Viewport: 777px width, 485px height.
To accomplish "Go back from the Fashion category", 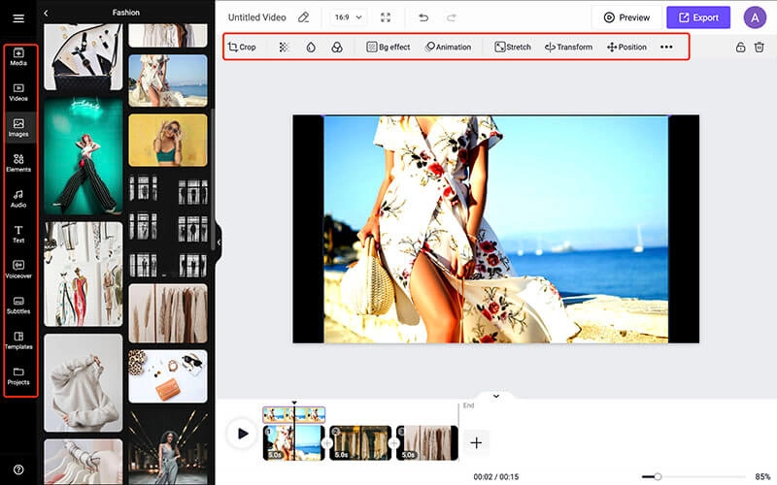I will (46, 13).
